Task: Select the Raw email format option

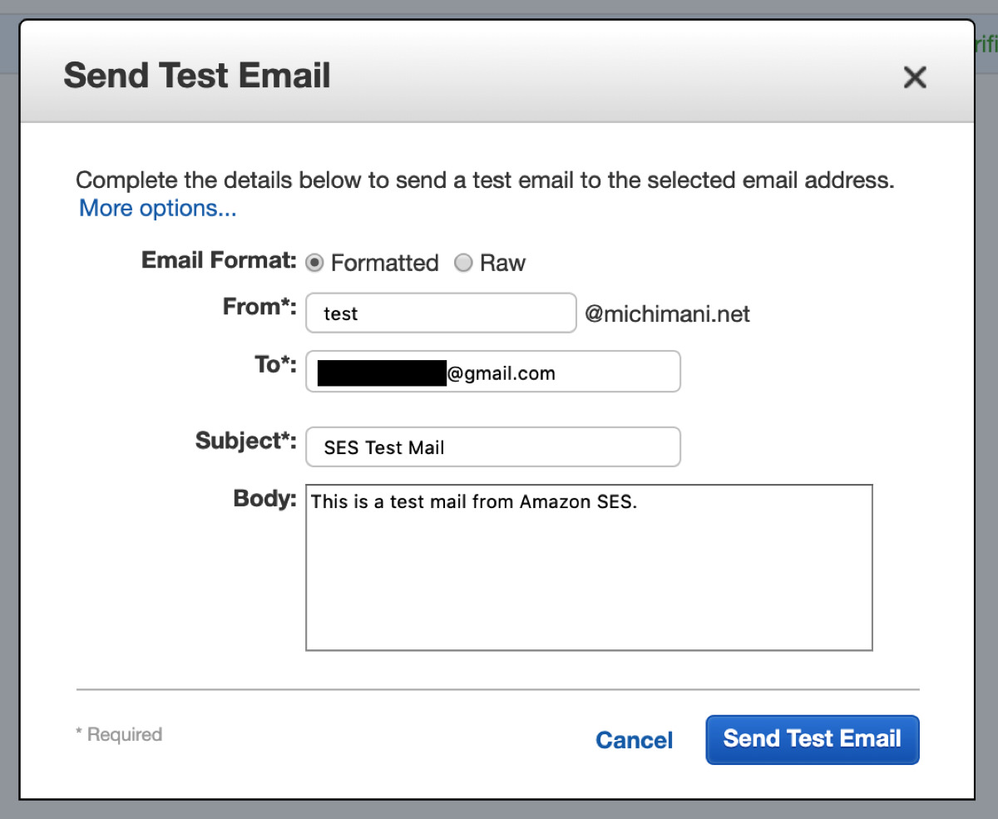Action: coord(463,263)
